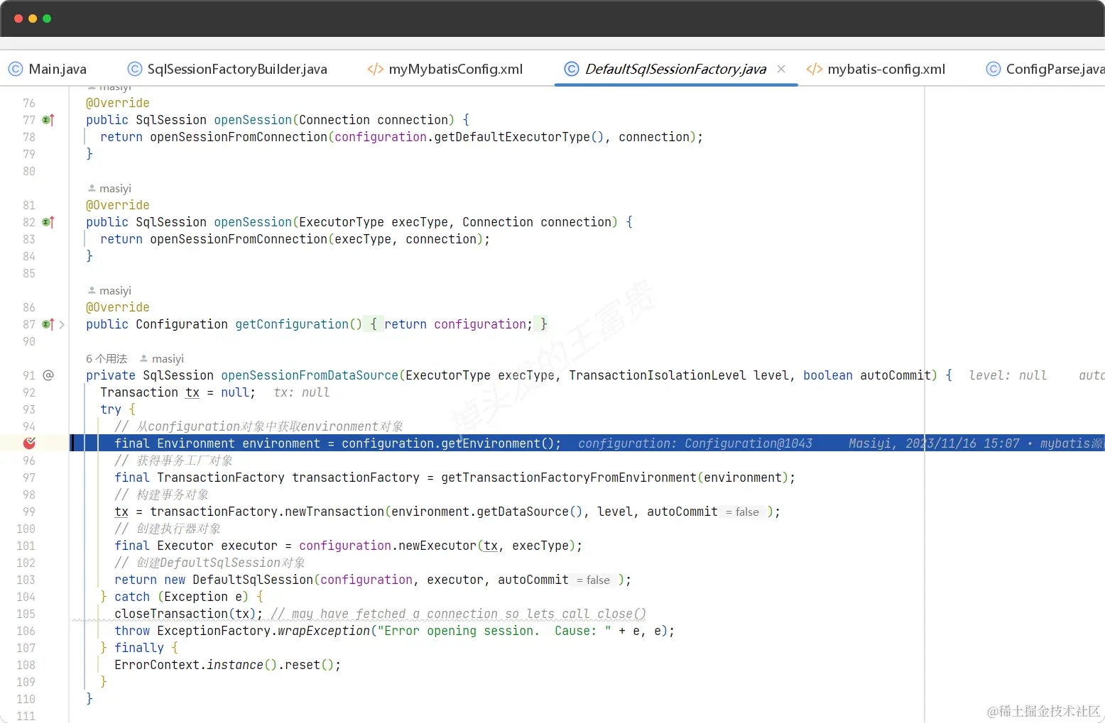Expand the folded getConfiguration method on line 87
Viewport: 1105px width, 723px height.
(x=62, y=324)
